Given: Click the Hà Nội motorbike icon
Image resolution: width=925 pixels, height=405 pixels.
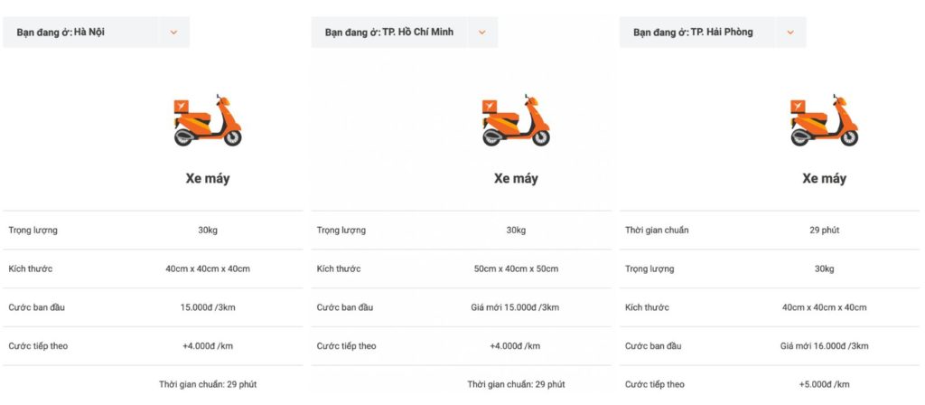Looking at the screenshot, I should coord(207,119).
